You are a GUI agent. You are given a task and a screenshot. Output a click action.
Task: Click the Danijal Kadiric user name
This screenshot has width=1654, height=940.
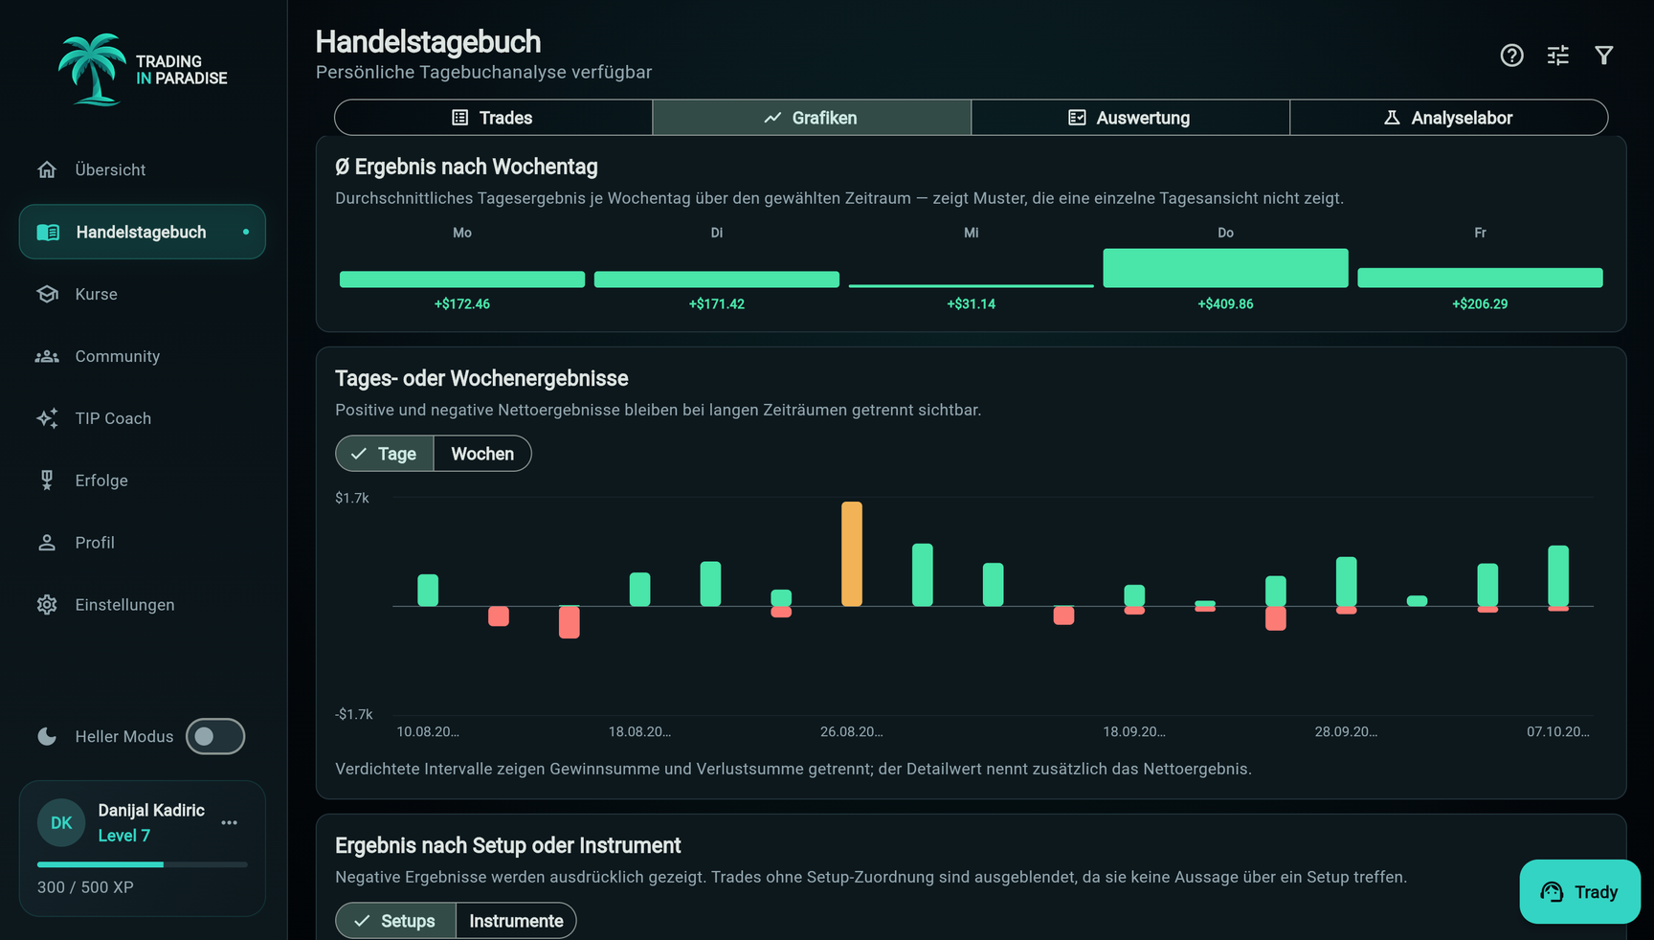pos(151,811)
